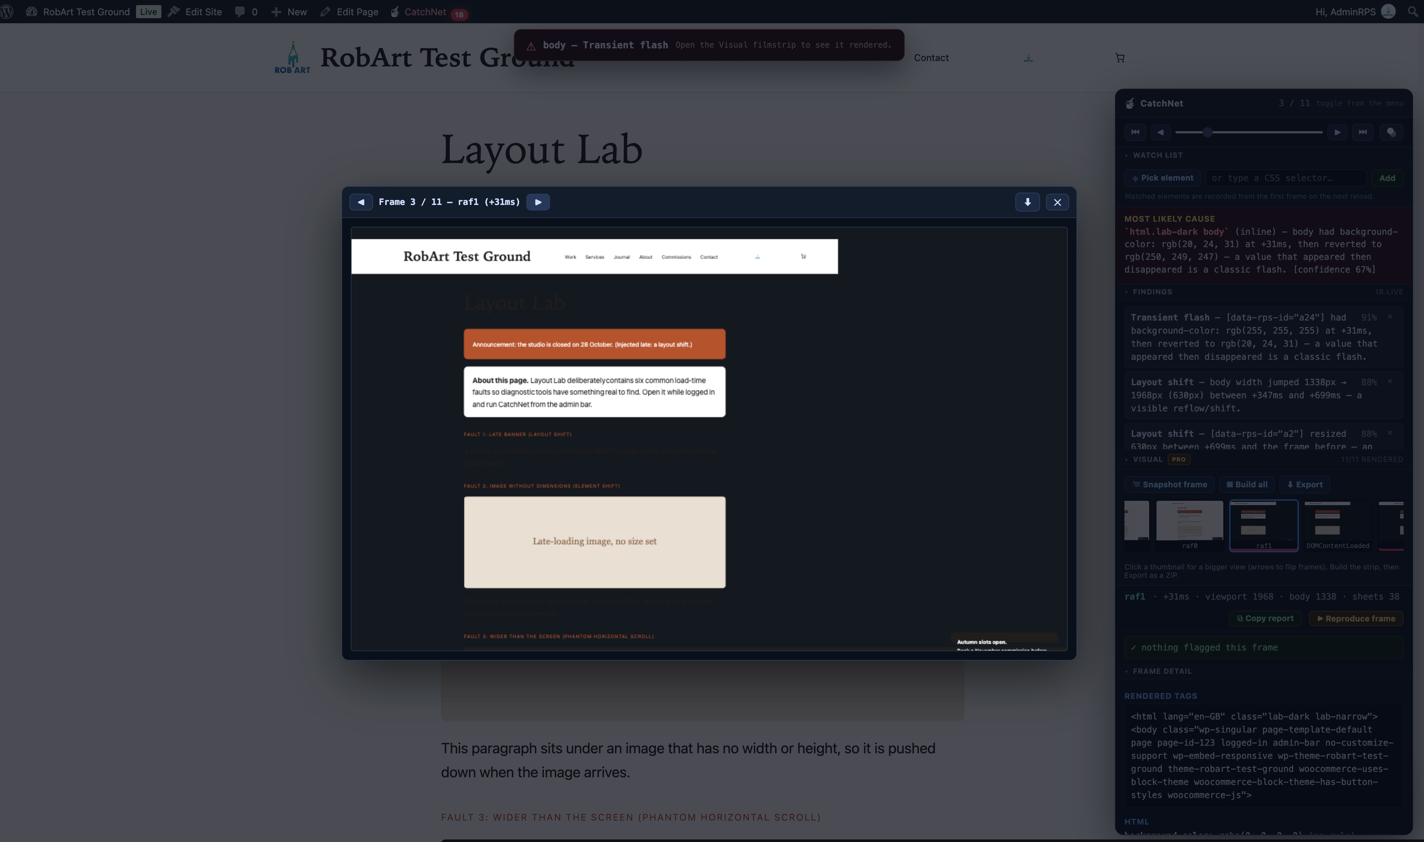Click the Contact navigation link
Viewport: 1424px width, 842px height.
click(x=931, y=57)
